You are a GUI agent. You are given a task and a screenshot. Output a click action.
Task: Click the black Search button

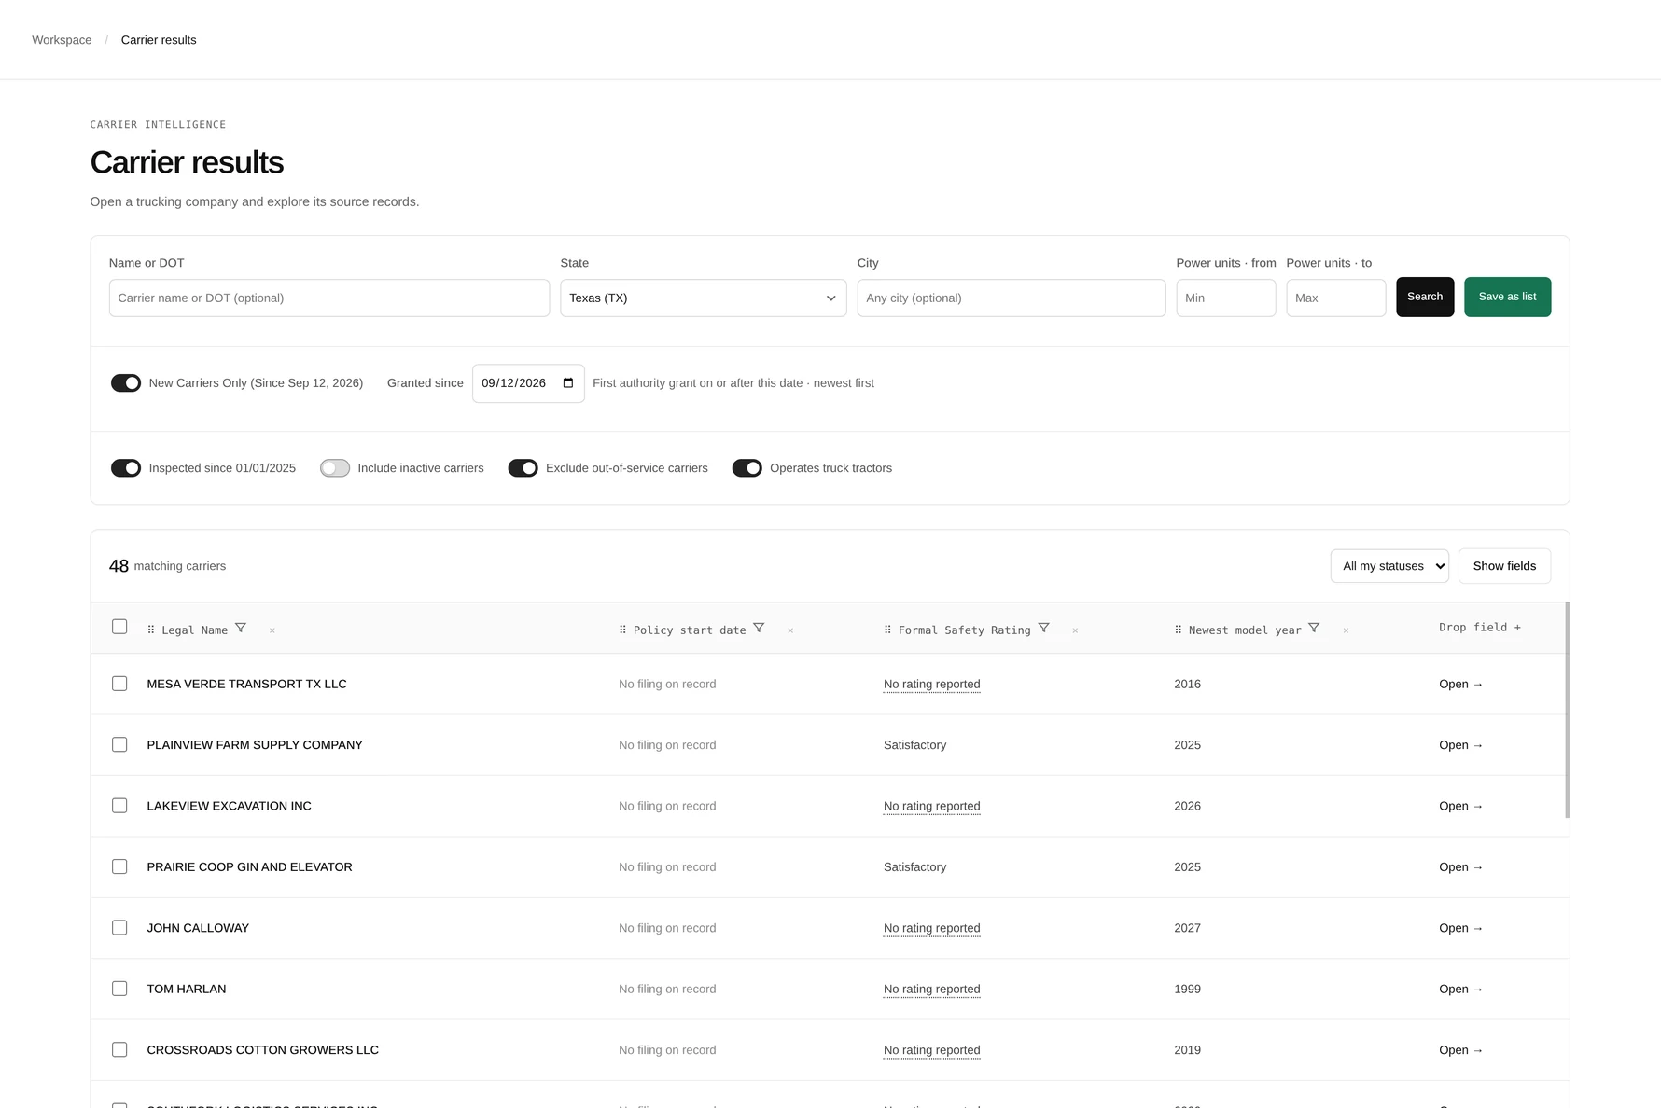click(1425, 297)
